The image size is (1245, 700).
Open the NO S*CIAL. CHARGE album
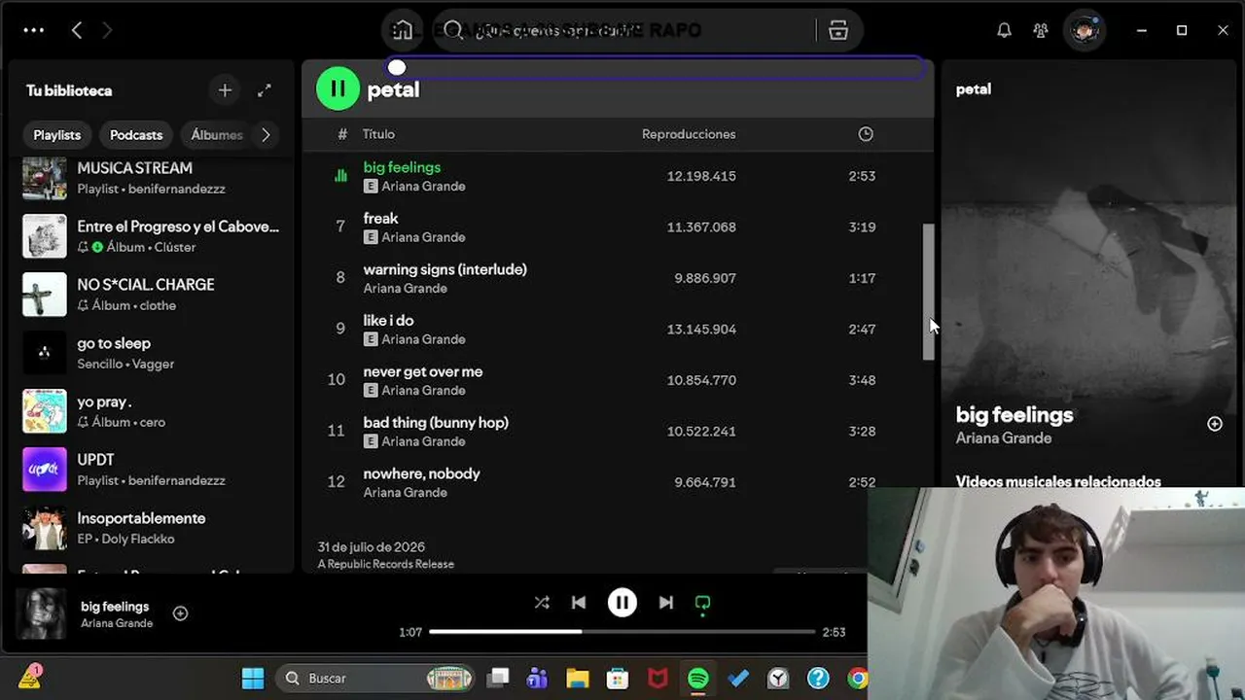tap(152, 295)
